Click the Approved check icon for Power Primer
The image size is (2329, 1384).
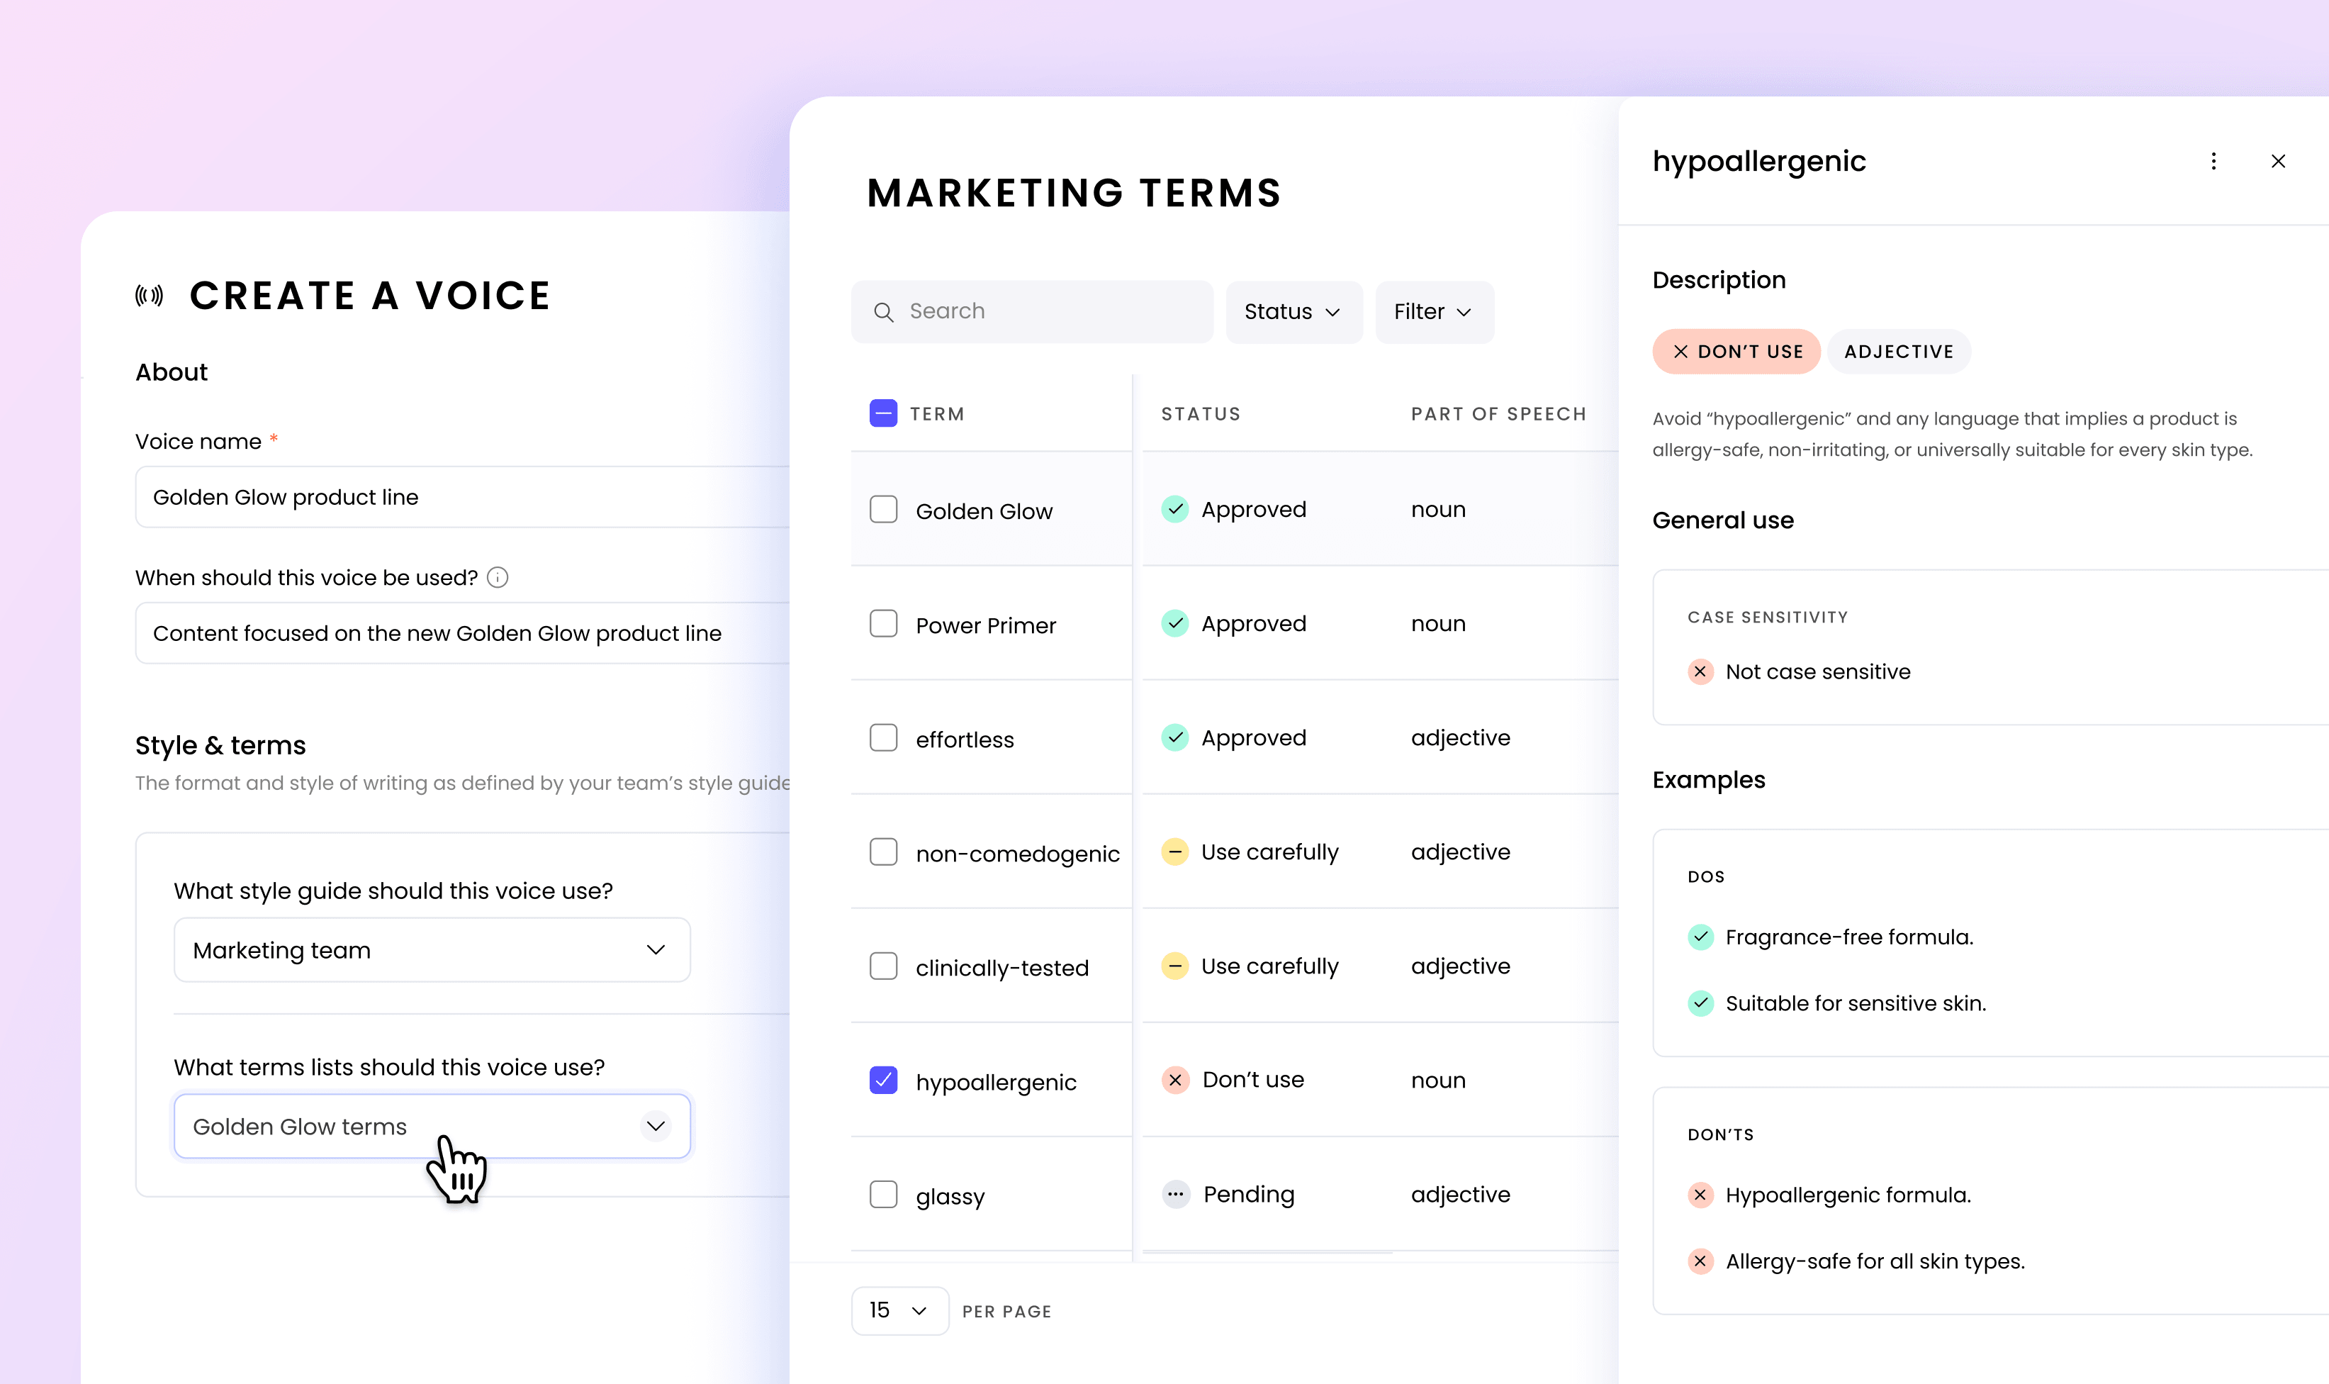(1175, 623)
